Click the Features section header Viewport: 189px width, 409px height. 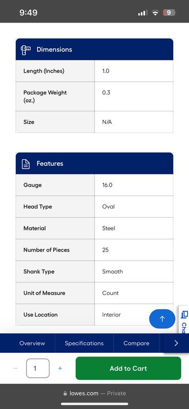(x=94, y=164)
